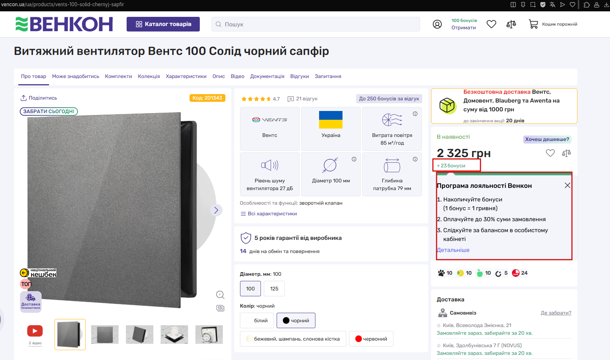
Task: Click the free delivery truck badge
Action: tap(31, 302)
